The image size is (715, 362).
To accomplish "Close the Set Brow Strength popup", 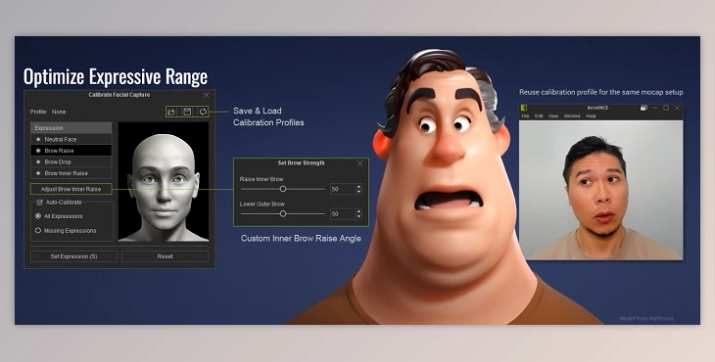I will tap(359, 163).
